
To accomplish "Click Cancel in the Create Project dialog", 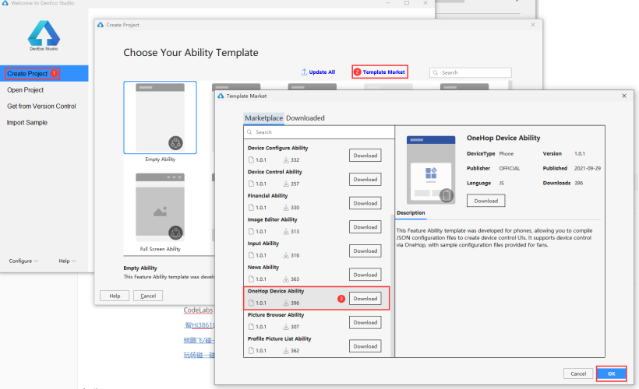I will (148, 296).
